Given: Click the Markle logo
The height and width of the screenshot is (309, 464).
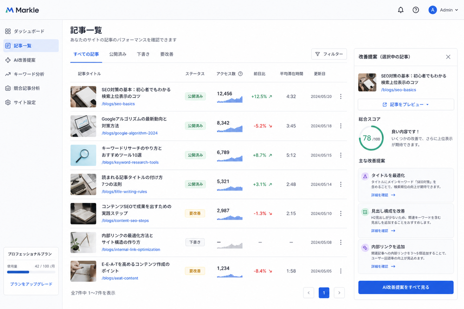Looking at the screenshot, I should [22, 10].
